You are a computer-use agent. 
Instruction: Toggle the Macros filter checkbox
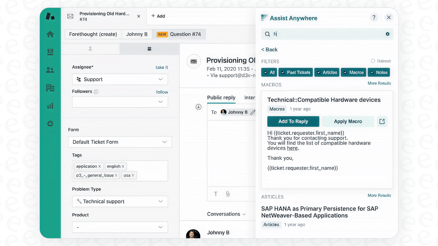[x=354, y=72]
